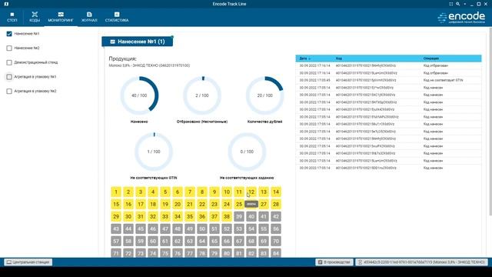492x277 pixels.
Task: Click the vertical scrollbar on the right edge
Action: tap(490, 121)
